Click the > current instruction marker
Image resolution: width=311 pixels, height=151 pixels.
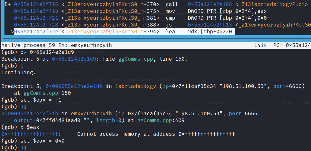12,32
